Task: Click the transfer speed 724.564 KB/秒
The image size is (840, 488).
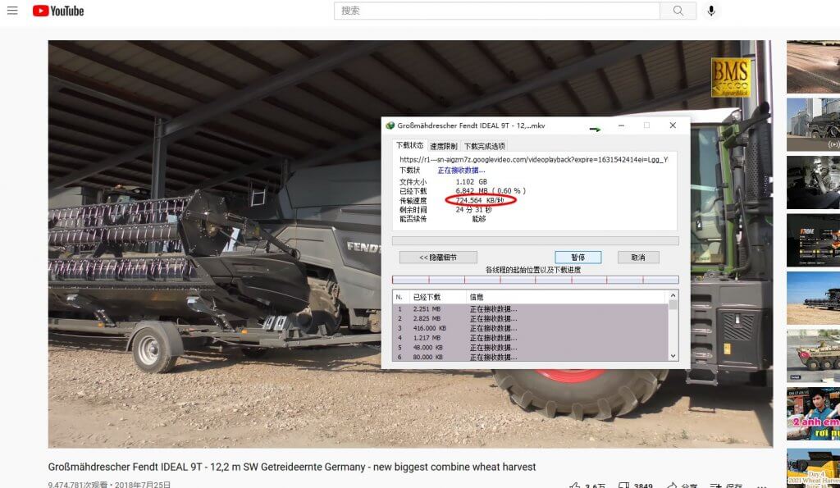Action: (480, 200)
